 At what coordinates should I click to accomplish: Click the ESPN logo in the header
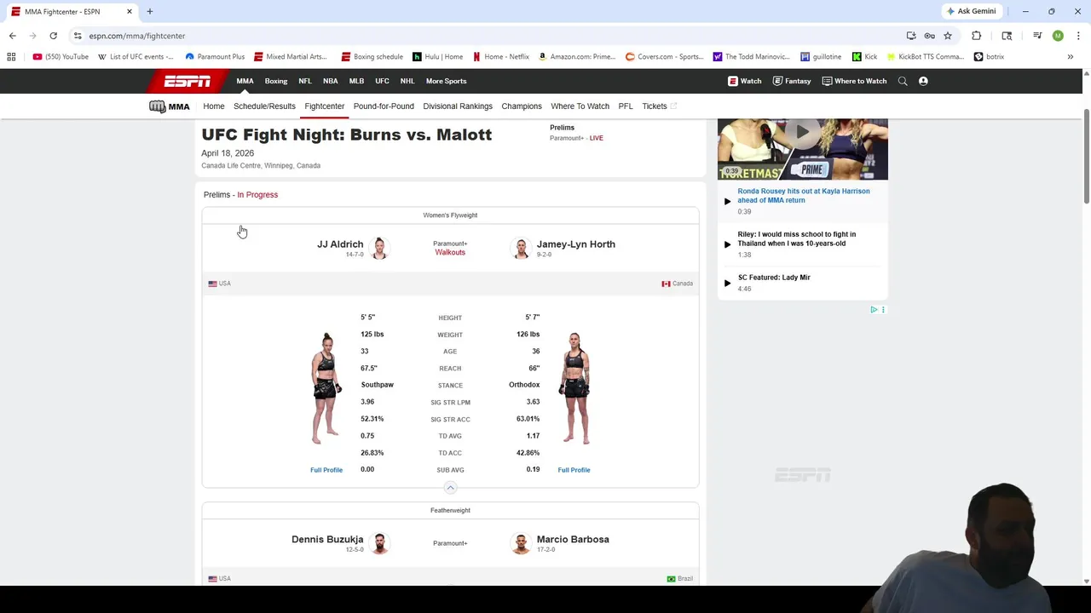188,81
